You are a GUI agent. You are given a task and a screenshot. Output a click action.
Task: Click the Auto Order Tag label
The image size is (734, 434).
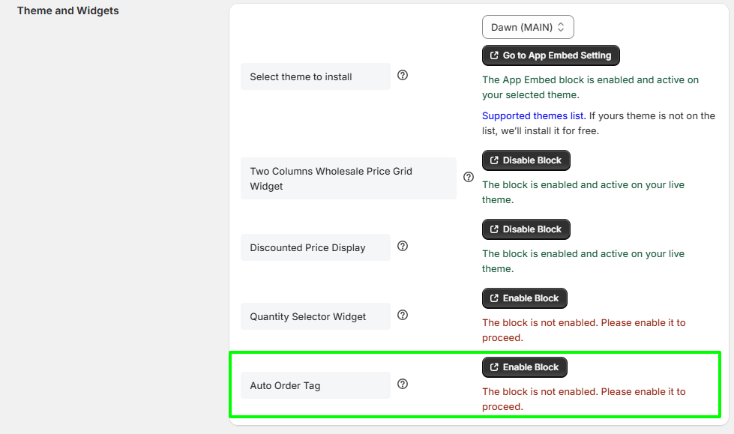point(285,385)
